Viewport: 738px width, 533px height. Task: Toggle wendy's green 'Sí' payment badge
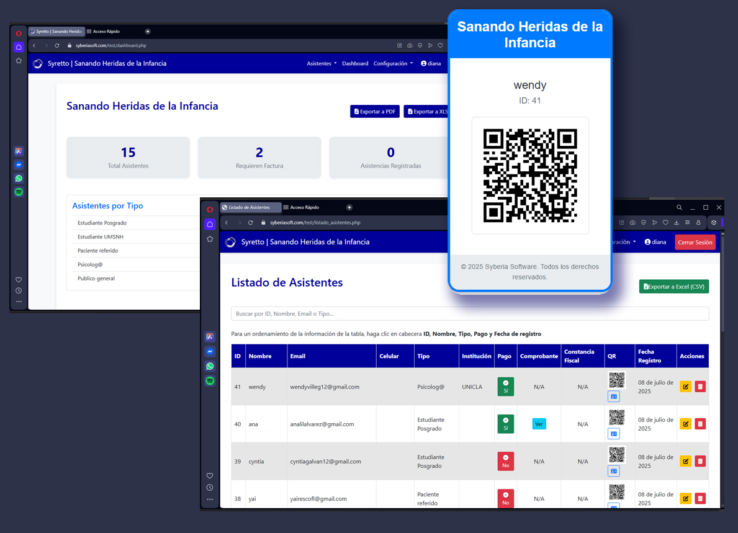click(505, 386)
